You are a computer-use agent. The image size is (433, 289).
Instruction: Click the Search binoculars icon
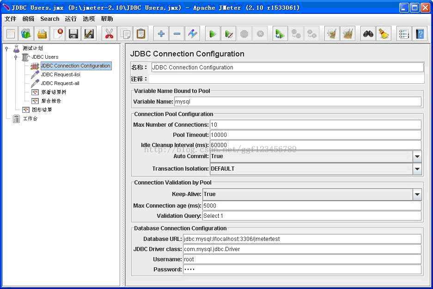[368, 34]
